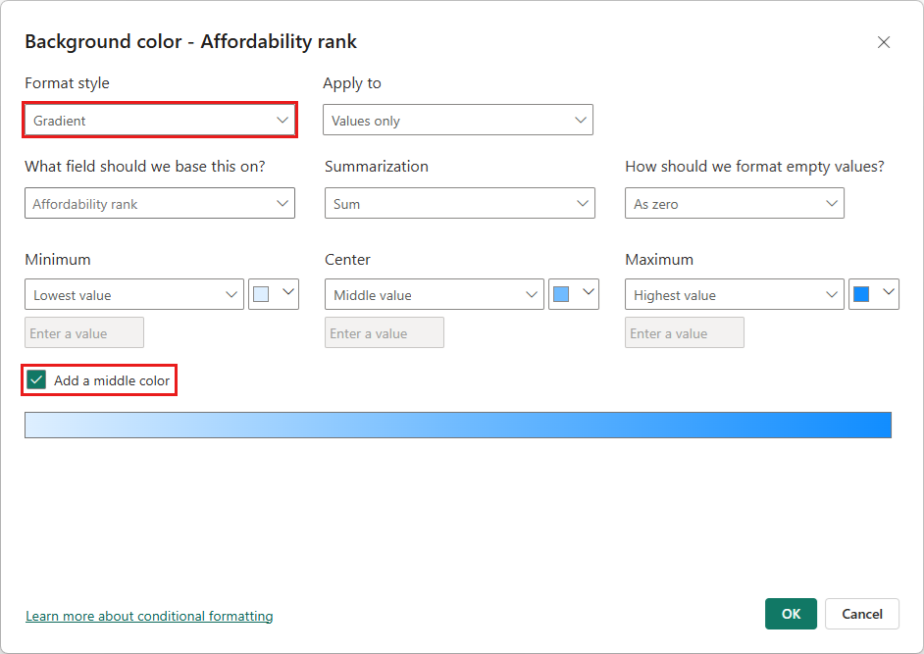Expand the Minimum color dropdown arrow
This screenshot has width=924, height=654.
click(x=285, y=294)
